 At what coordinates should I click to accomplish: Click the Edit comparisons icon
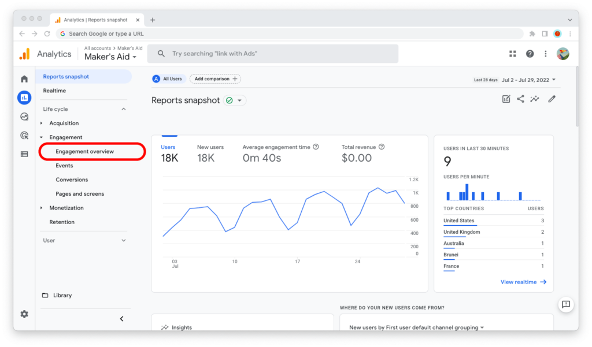(x=506, y=99)
